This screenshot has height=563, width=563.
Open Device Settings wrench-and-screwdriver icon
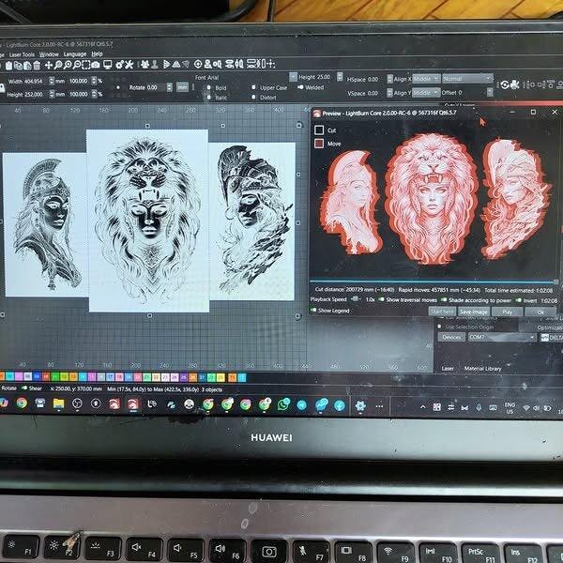tap(129, 65)
